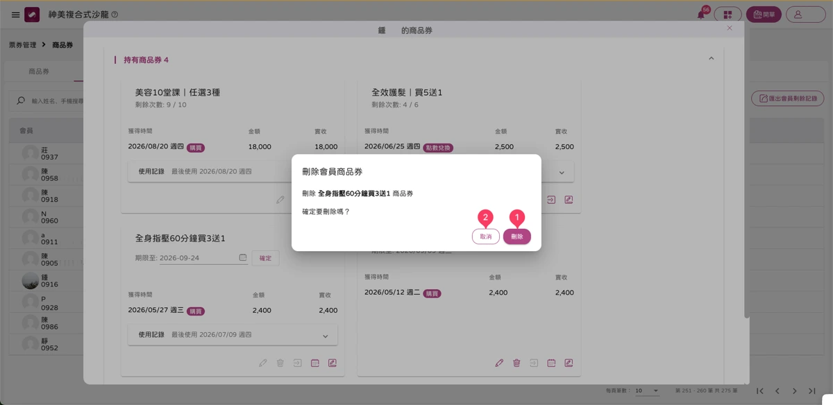The height and width of the screenshot is (405, 833).
Task: Expand usage record on 全效護髮 card
Action: click(x=562, y=172)
